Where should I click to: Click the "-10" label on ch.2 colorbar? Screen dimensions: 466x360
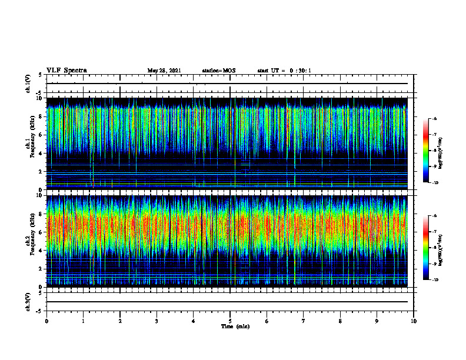pos(435,280)
